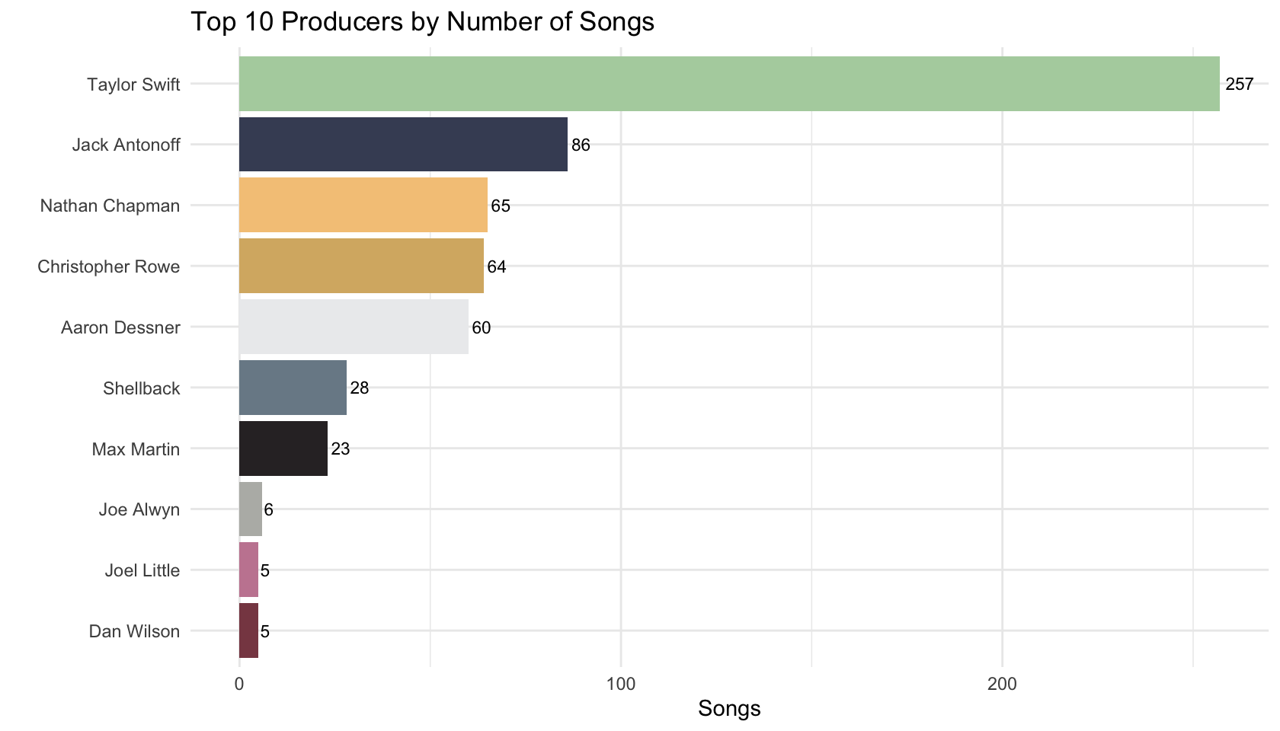The image size is (1280, 731).
Task: Select the Dan Wilson axis label
Action: pos(134,631)
